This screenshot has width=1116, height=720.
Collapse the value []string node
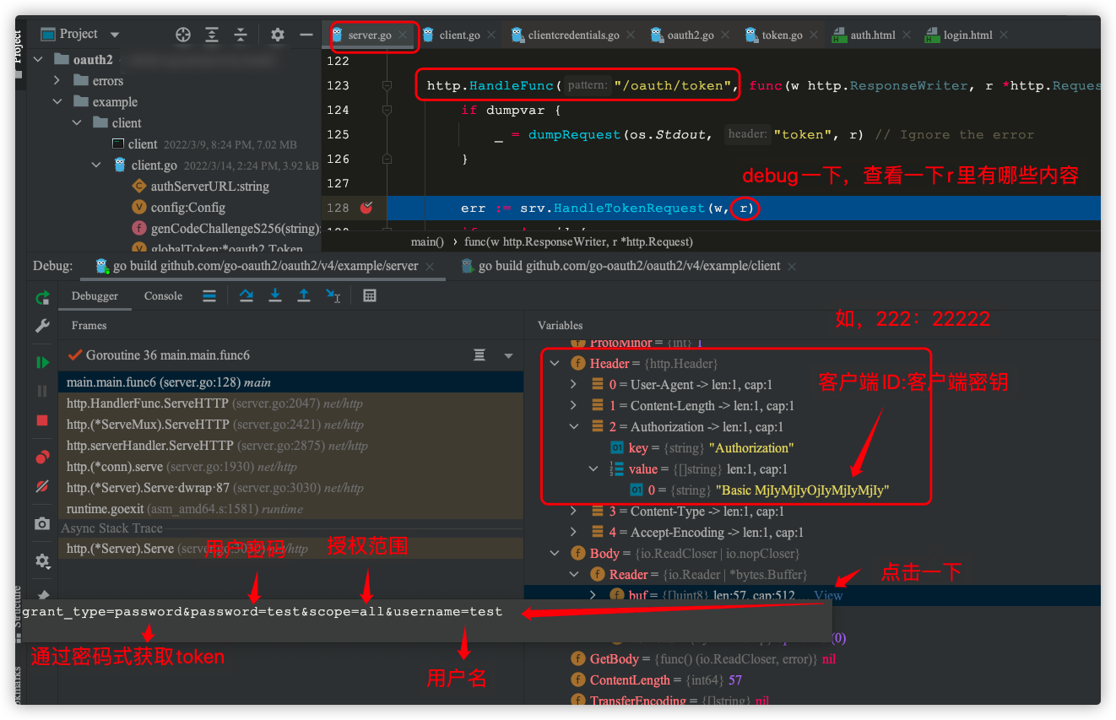coord(593,468)
